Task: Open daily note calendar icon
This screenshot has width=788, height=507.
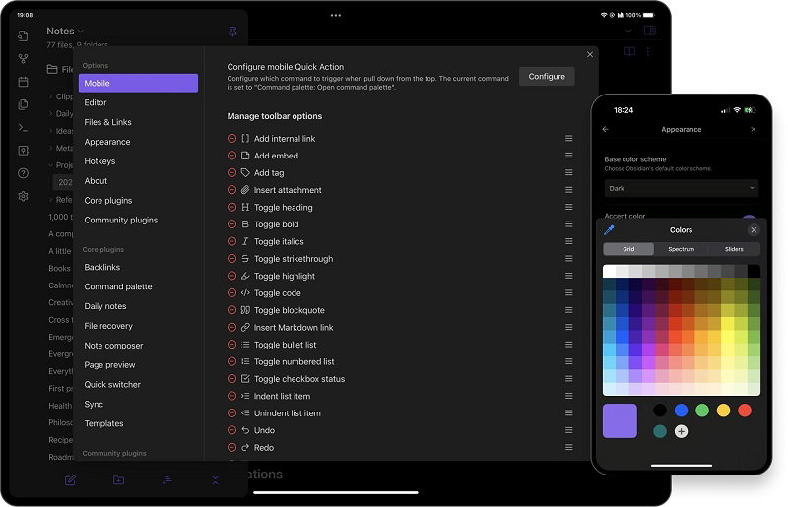Action: (23, 82)
